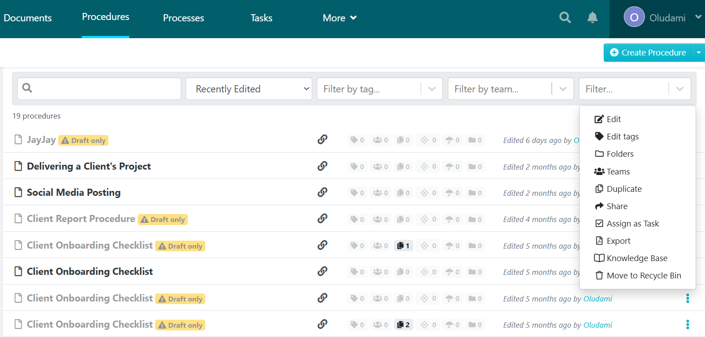Open the More navigation menu

tap(339, 18)
